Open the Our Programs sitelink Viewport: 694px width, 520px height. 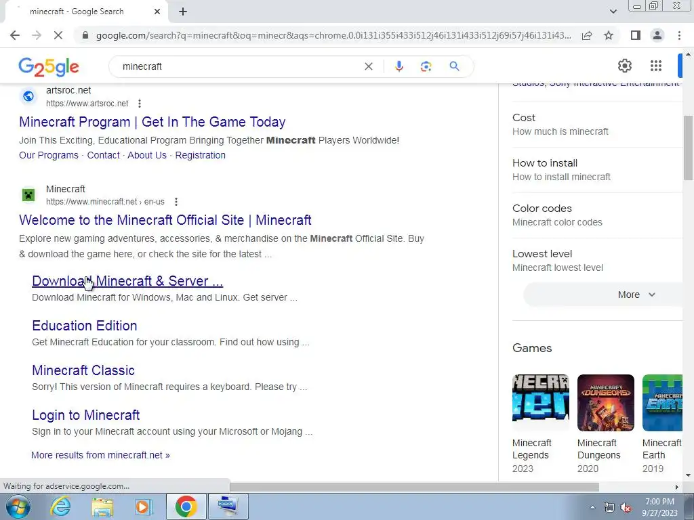click(x=49, y=155)
